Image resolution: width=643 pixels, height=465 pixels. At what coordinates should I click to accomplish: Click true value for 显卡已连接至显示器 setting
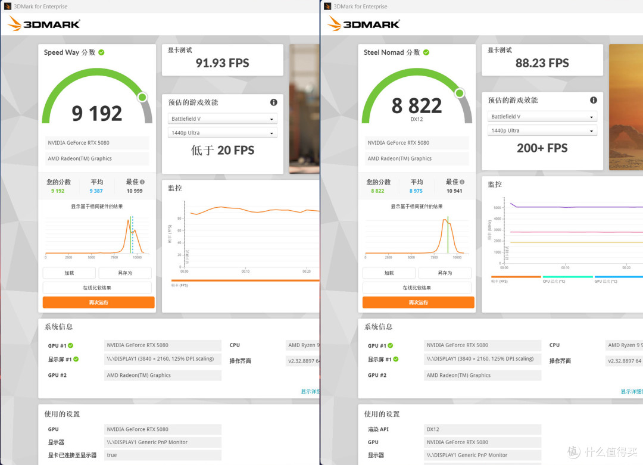(x=163, y=455)
